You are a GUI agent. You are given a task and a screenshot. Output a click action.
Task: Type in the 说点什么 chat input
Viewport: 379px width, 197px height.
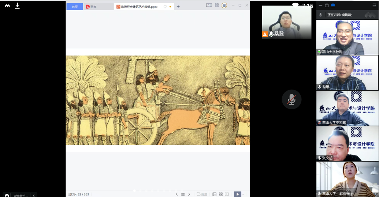(x=21, y=196)
